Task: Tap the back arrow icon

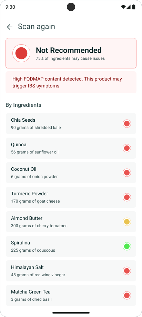Action: (x=10, y=27)
